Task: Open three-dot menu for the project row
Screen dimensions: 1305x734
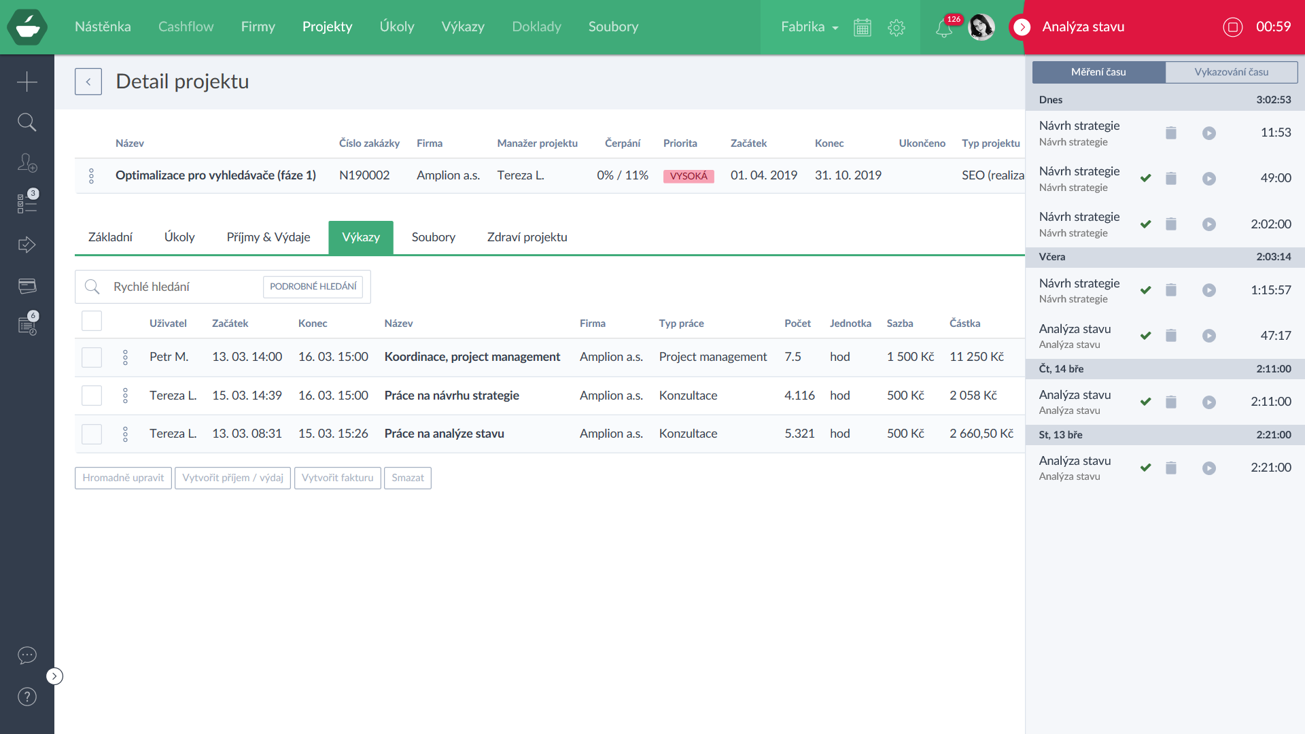Action: pyautogui.click(x=91, y=176)
